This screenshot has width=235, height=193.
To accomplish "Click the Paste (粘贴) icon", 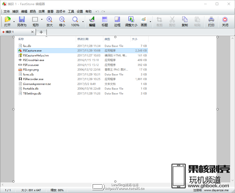I will pos(197,20).
